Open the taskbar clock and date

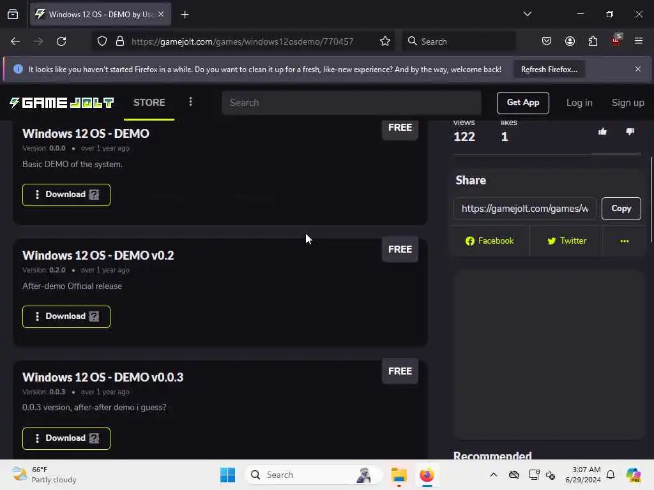click(582, 475)
